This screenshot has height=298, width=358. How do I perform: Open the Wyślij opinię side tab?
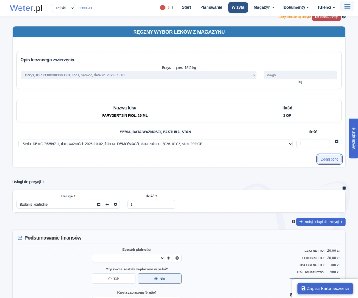tap(354, 139)
